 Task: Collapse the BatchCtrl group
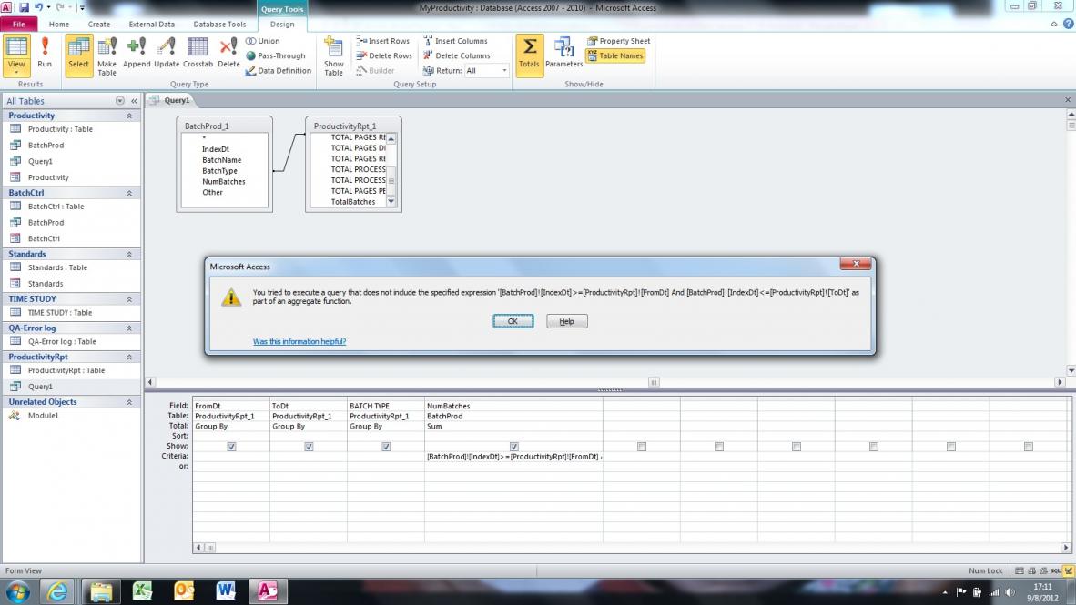(129, 194)
